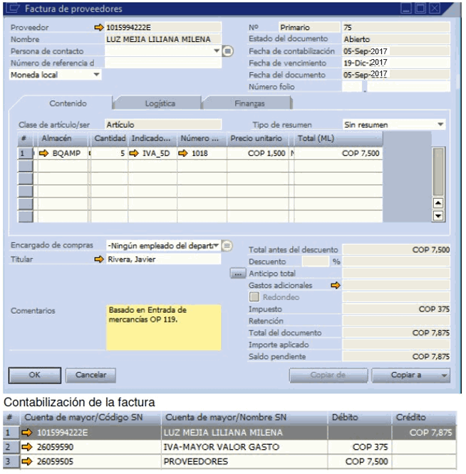The width and height of the screenshot is (466, 474).
Task: Click the link arrow before account 1018
Action: pos(183,153)
